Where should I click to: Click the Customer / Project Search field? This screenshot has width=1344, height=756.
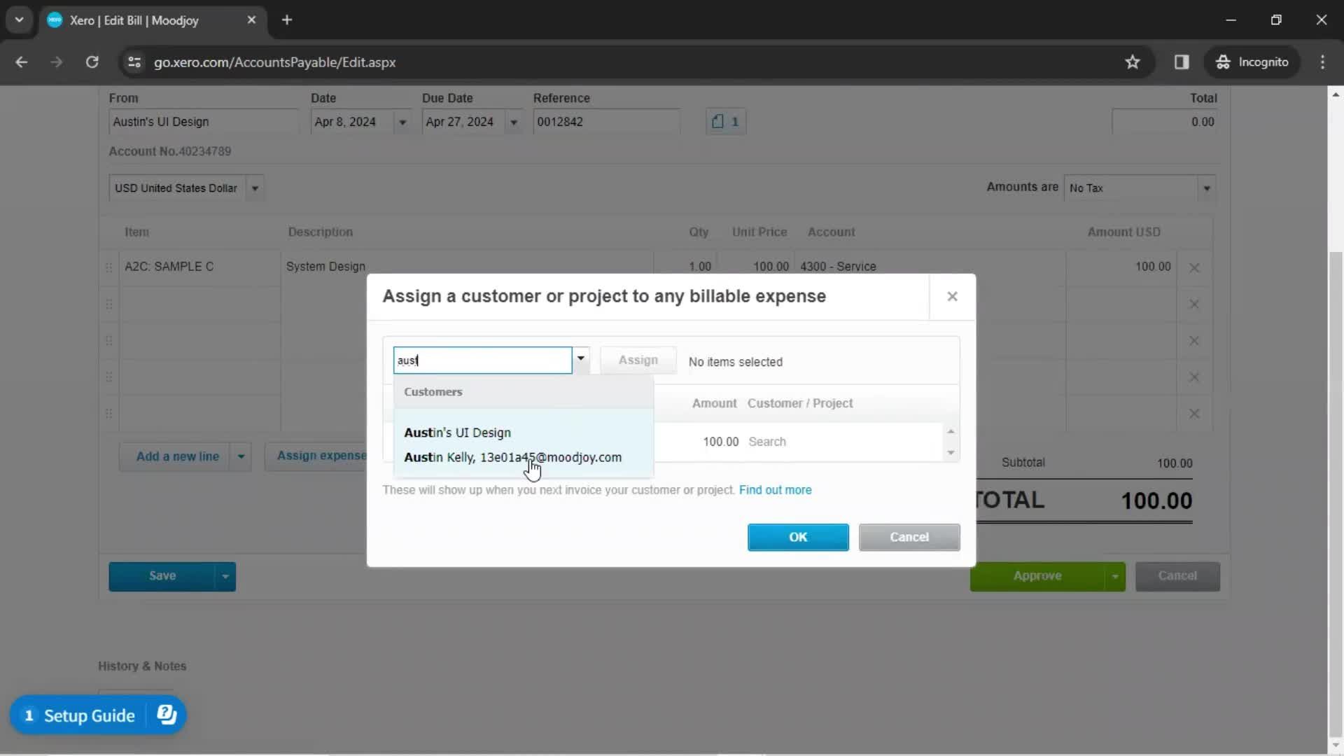843,442
